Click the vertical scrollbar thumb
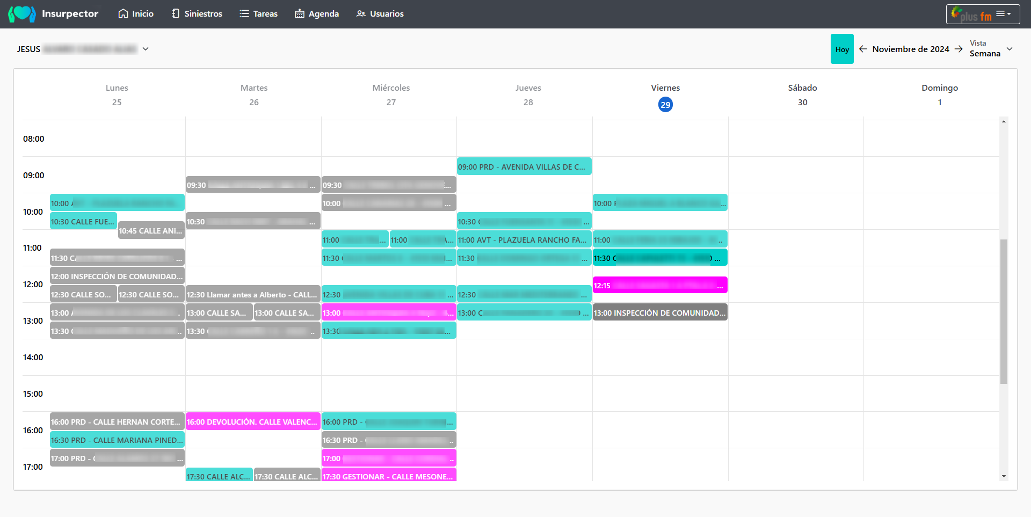This screenshot has width=1031, height=517. [1004, 311]
